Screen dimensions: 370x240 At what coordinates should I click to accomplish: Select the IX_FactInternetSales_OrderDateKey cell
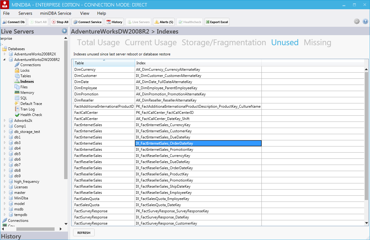coord(198,143)
